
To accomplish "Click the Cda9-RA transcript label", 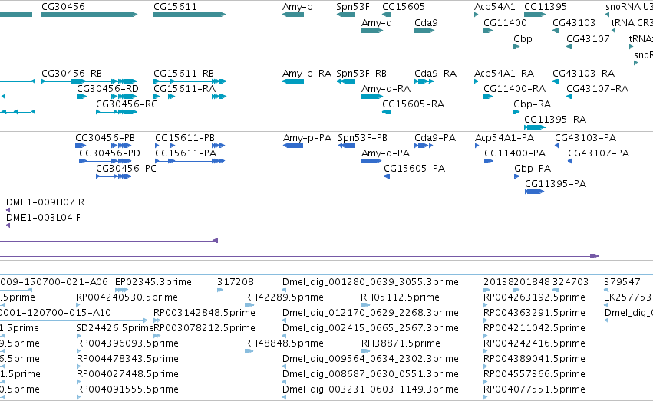I will 436,73.
